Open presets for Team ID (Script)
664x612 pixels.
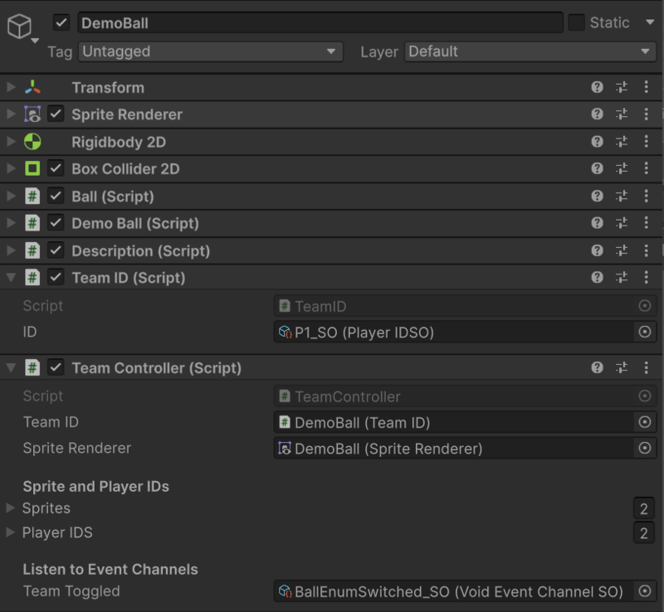click(622, 277)
